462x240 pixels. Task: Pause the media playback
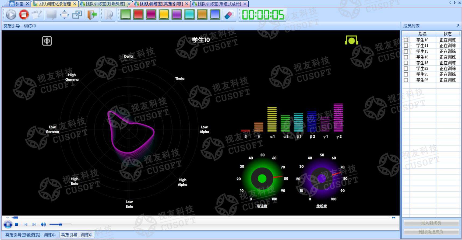8,224
